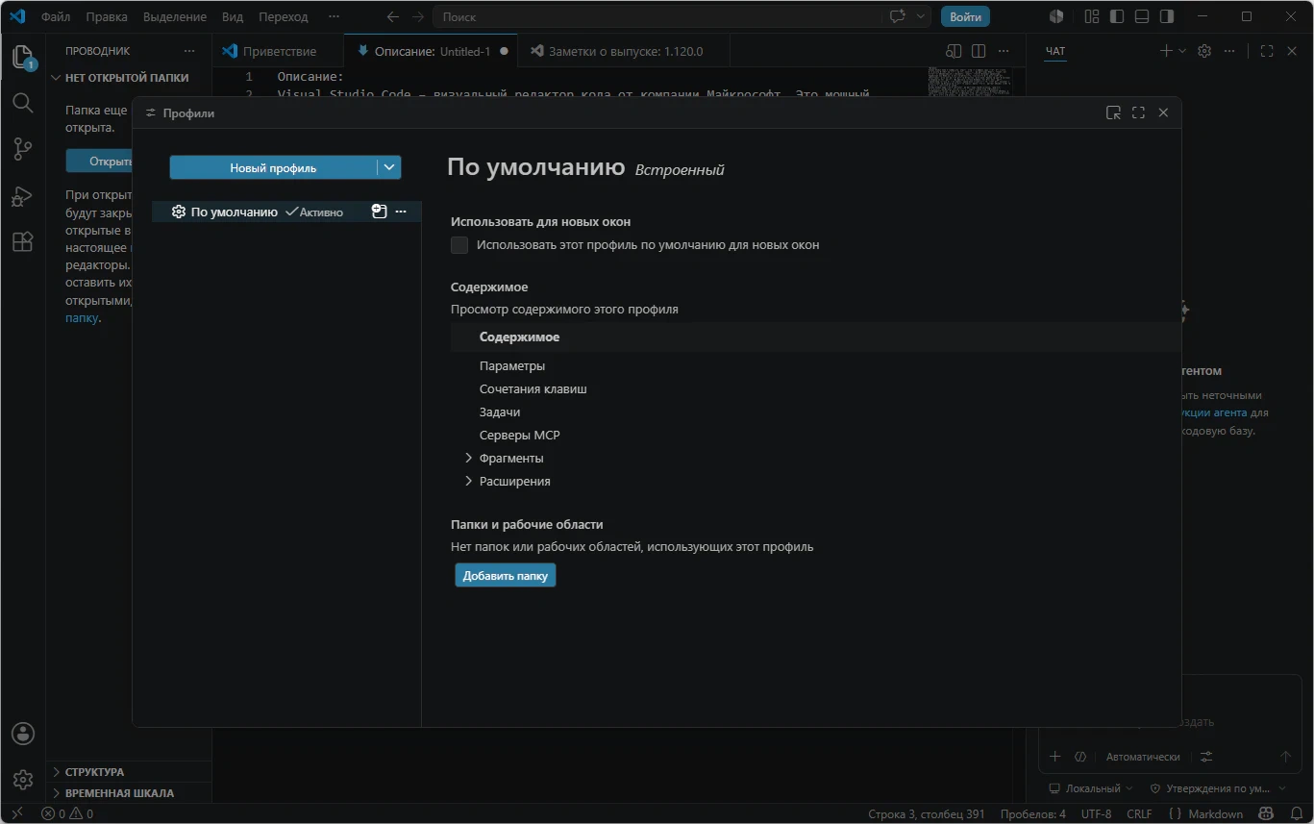The image size is (1314, 824).
Task: Select Сочетания клавиш in contents list
Action: click(533, 389)
